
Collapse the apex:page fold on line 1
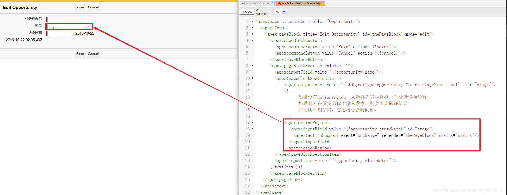pyautogui.click(x=252, y=21)
